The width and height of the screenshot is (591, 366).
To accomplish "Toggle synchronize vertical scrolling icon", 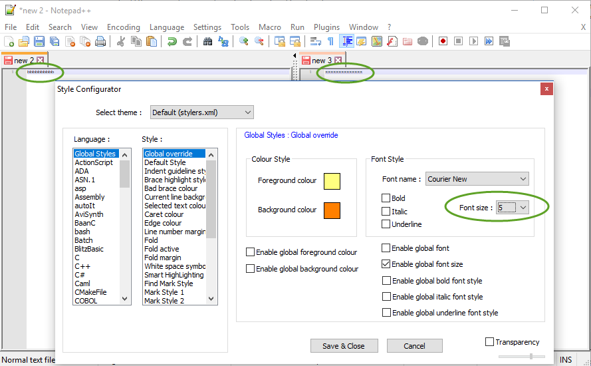I will [x=279, y=41].
